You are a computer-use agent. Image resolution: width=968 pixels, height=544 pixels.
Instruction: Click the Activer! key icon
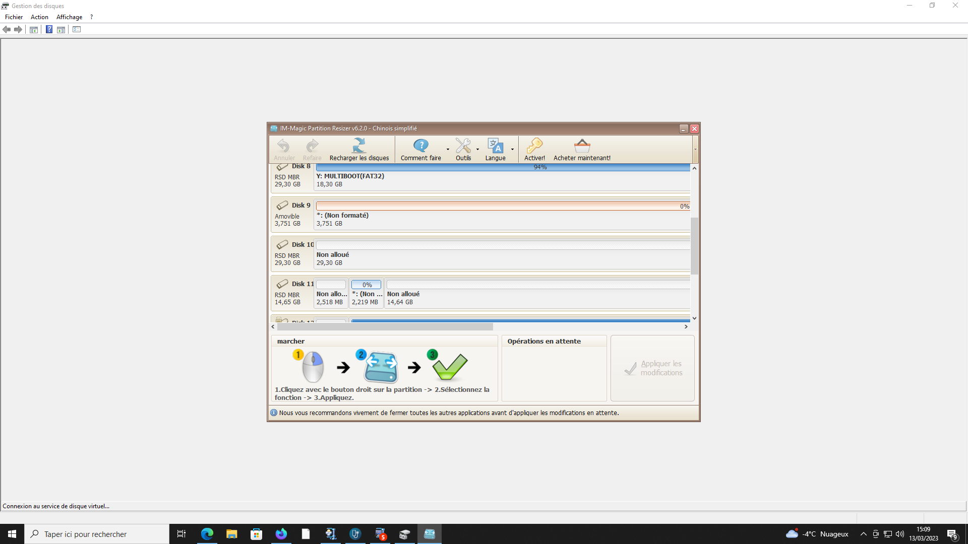534,146
